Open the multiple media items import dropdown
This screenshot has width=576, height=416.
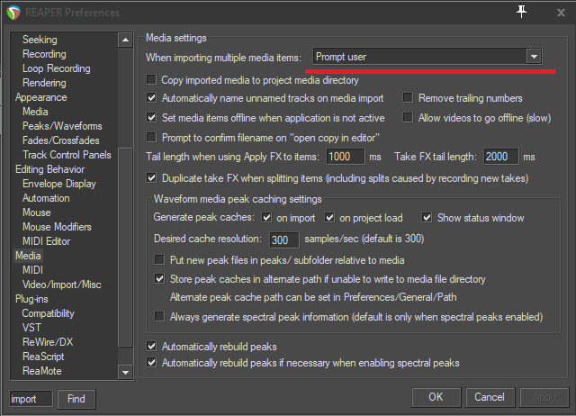pos(534,57)
